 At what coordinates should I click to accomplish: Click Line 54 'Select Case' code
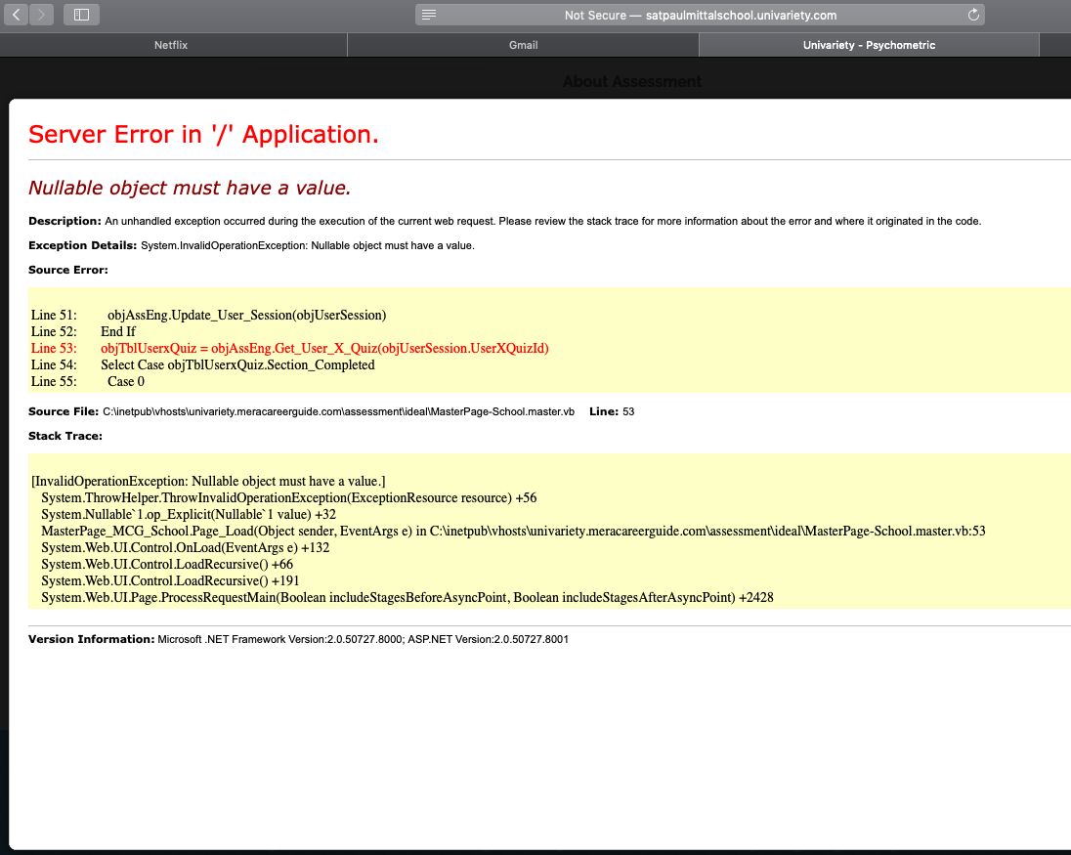click(x=237, y=364)
